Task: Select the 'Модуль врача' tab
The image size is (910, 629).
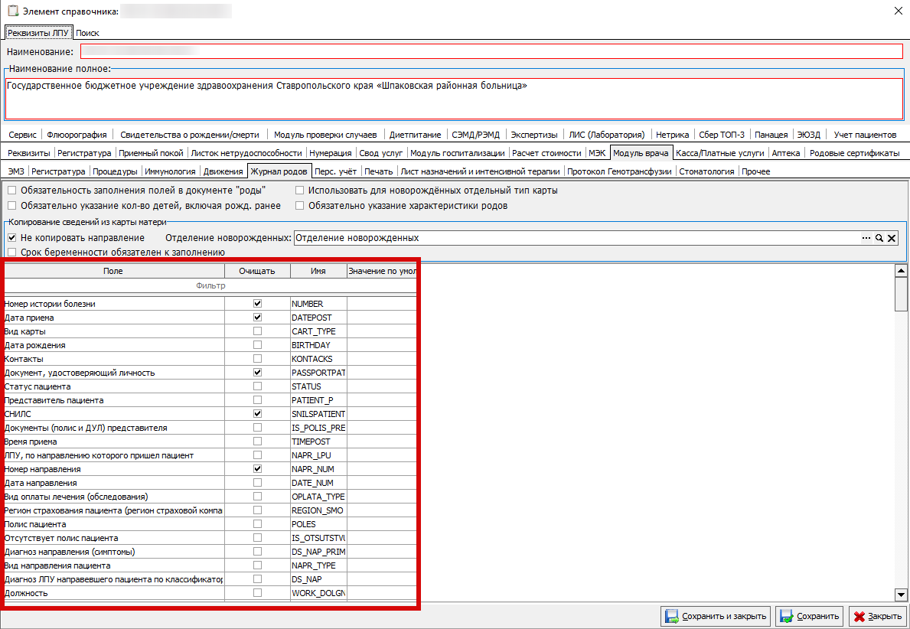Action: [641, 153]
